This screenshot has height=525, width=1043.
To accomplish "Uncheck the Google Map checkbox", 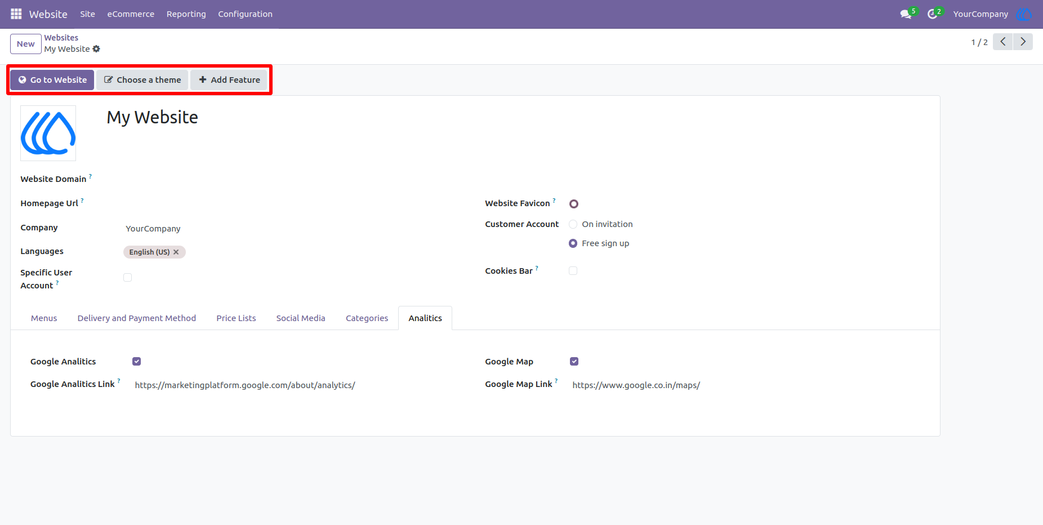I will (x=574, y=362).
